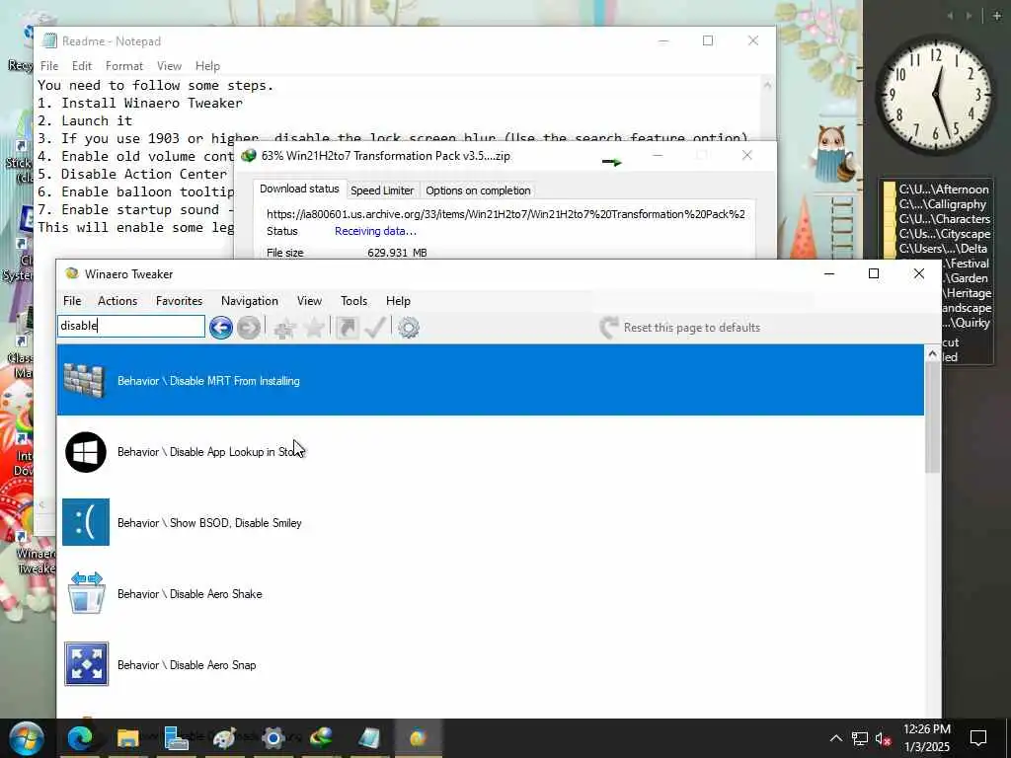Click the brick wall icon for Disable MRT

pos(85,380)
